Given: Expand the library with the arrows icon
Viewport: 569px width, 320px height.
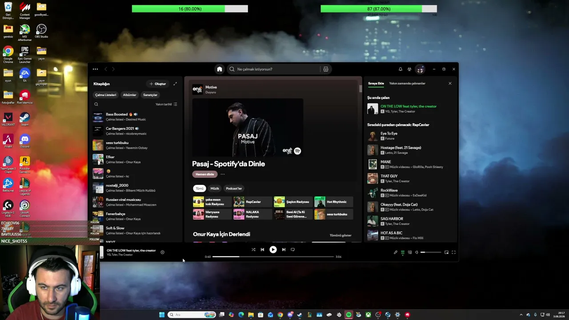Looking at the screenshot, I should pos(175,84).
